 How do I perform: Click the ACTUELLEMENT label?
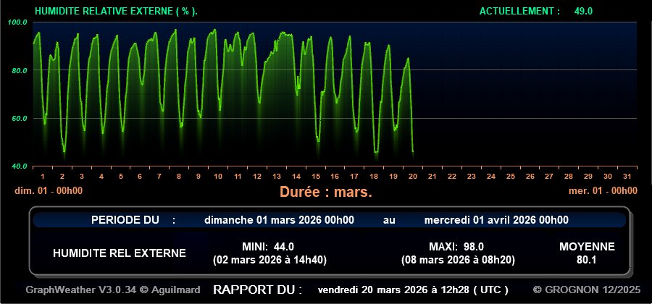[x=519, y=11]
